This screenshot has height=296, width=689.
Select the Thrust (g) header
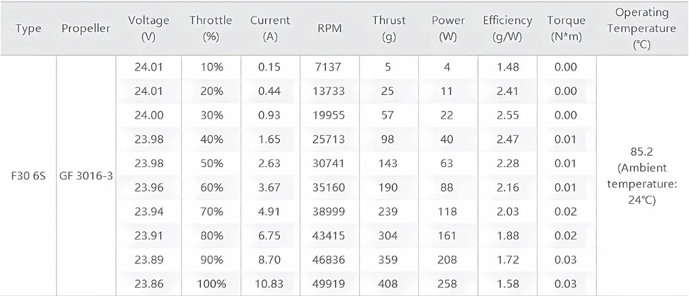(x=389, y=28)
